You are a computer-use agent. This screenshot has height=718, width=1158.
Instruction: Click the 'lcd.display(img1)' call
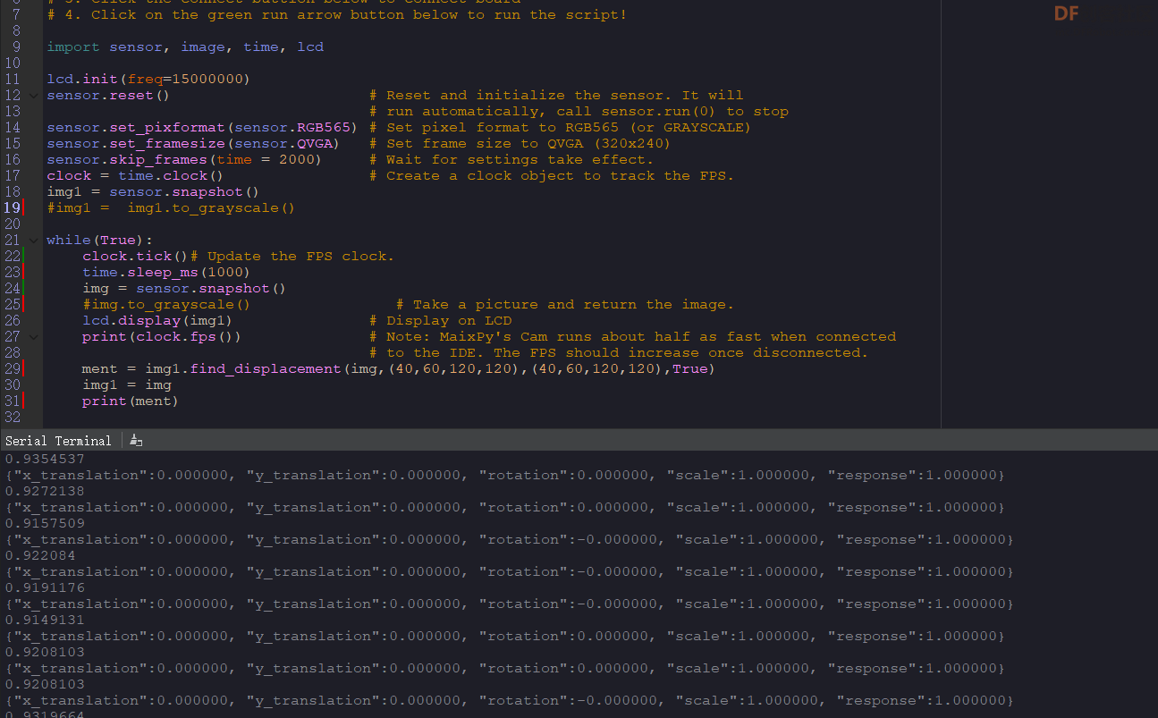coord(157,321)
